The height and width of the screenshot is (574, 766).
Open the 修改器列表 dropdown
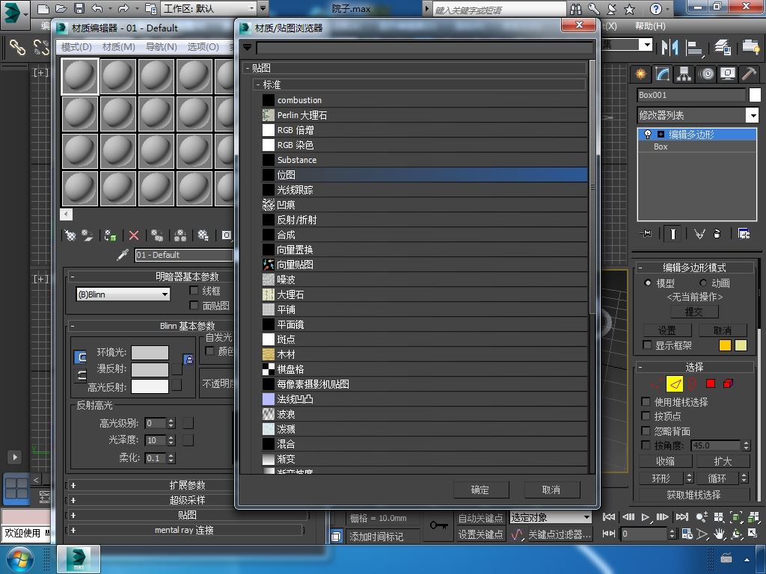(698, 115)
